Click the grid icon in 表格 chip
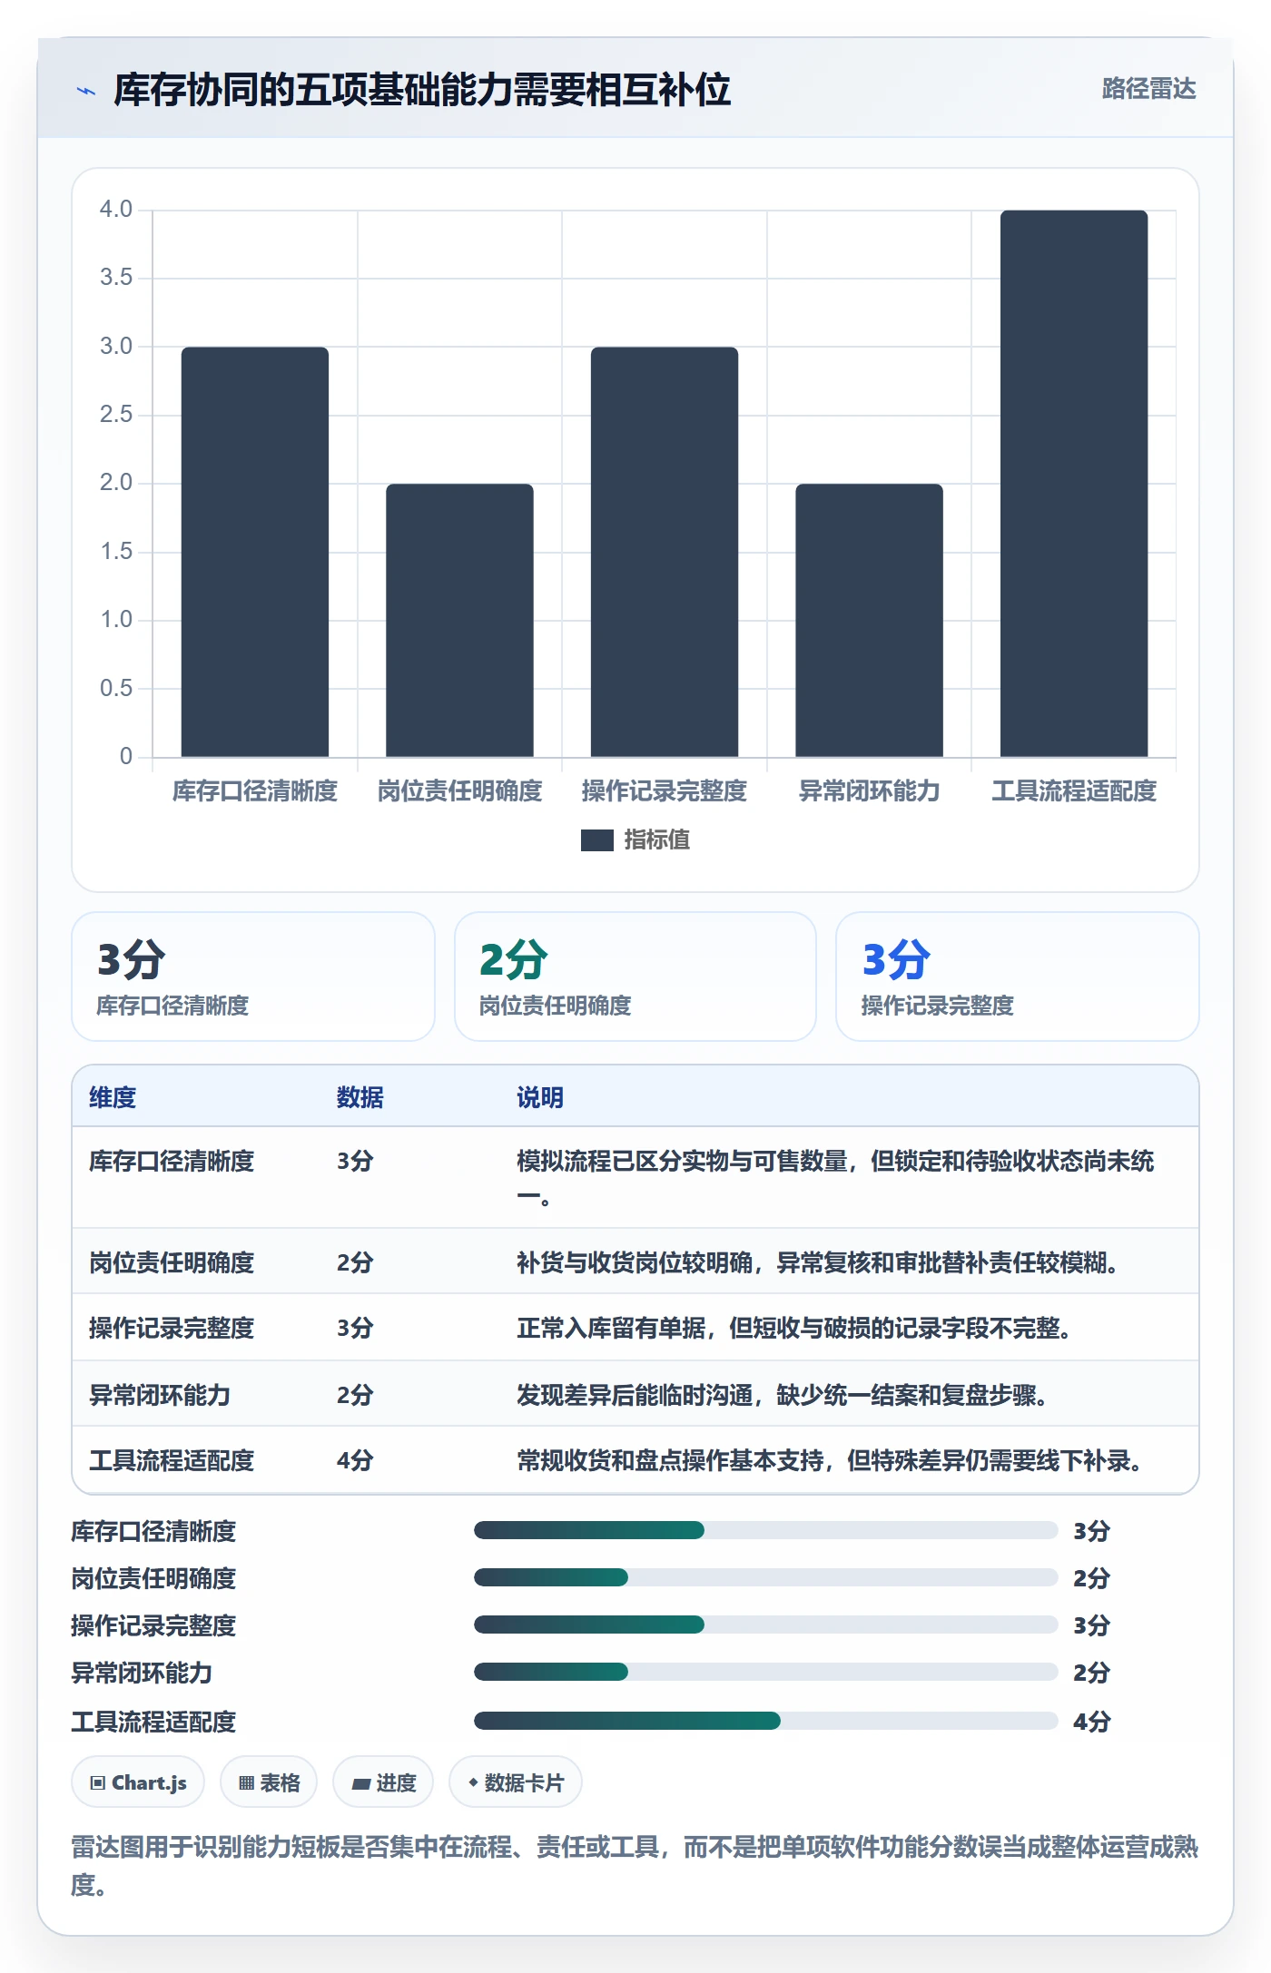 246,1782
